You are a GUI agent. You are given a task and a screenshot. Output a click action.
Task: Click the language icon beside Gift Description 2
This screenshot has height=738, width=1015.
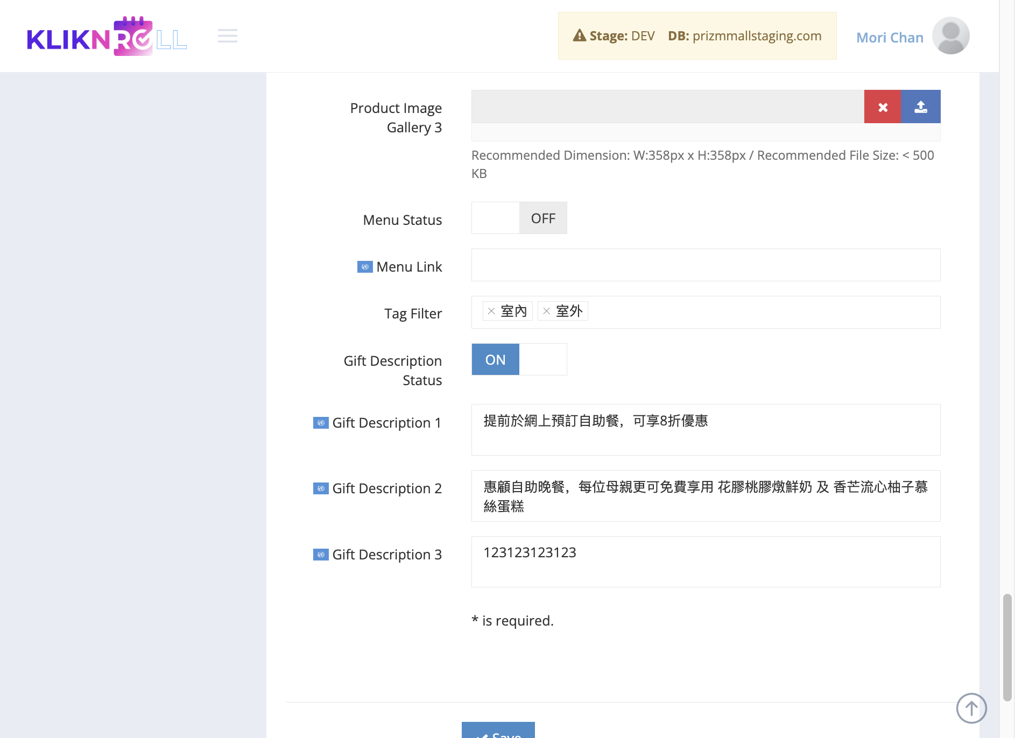coord(321,488)
